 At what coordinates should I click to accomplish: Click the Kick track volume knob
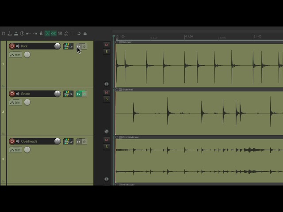point(57,46)
